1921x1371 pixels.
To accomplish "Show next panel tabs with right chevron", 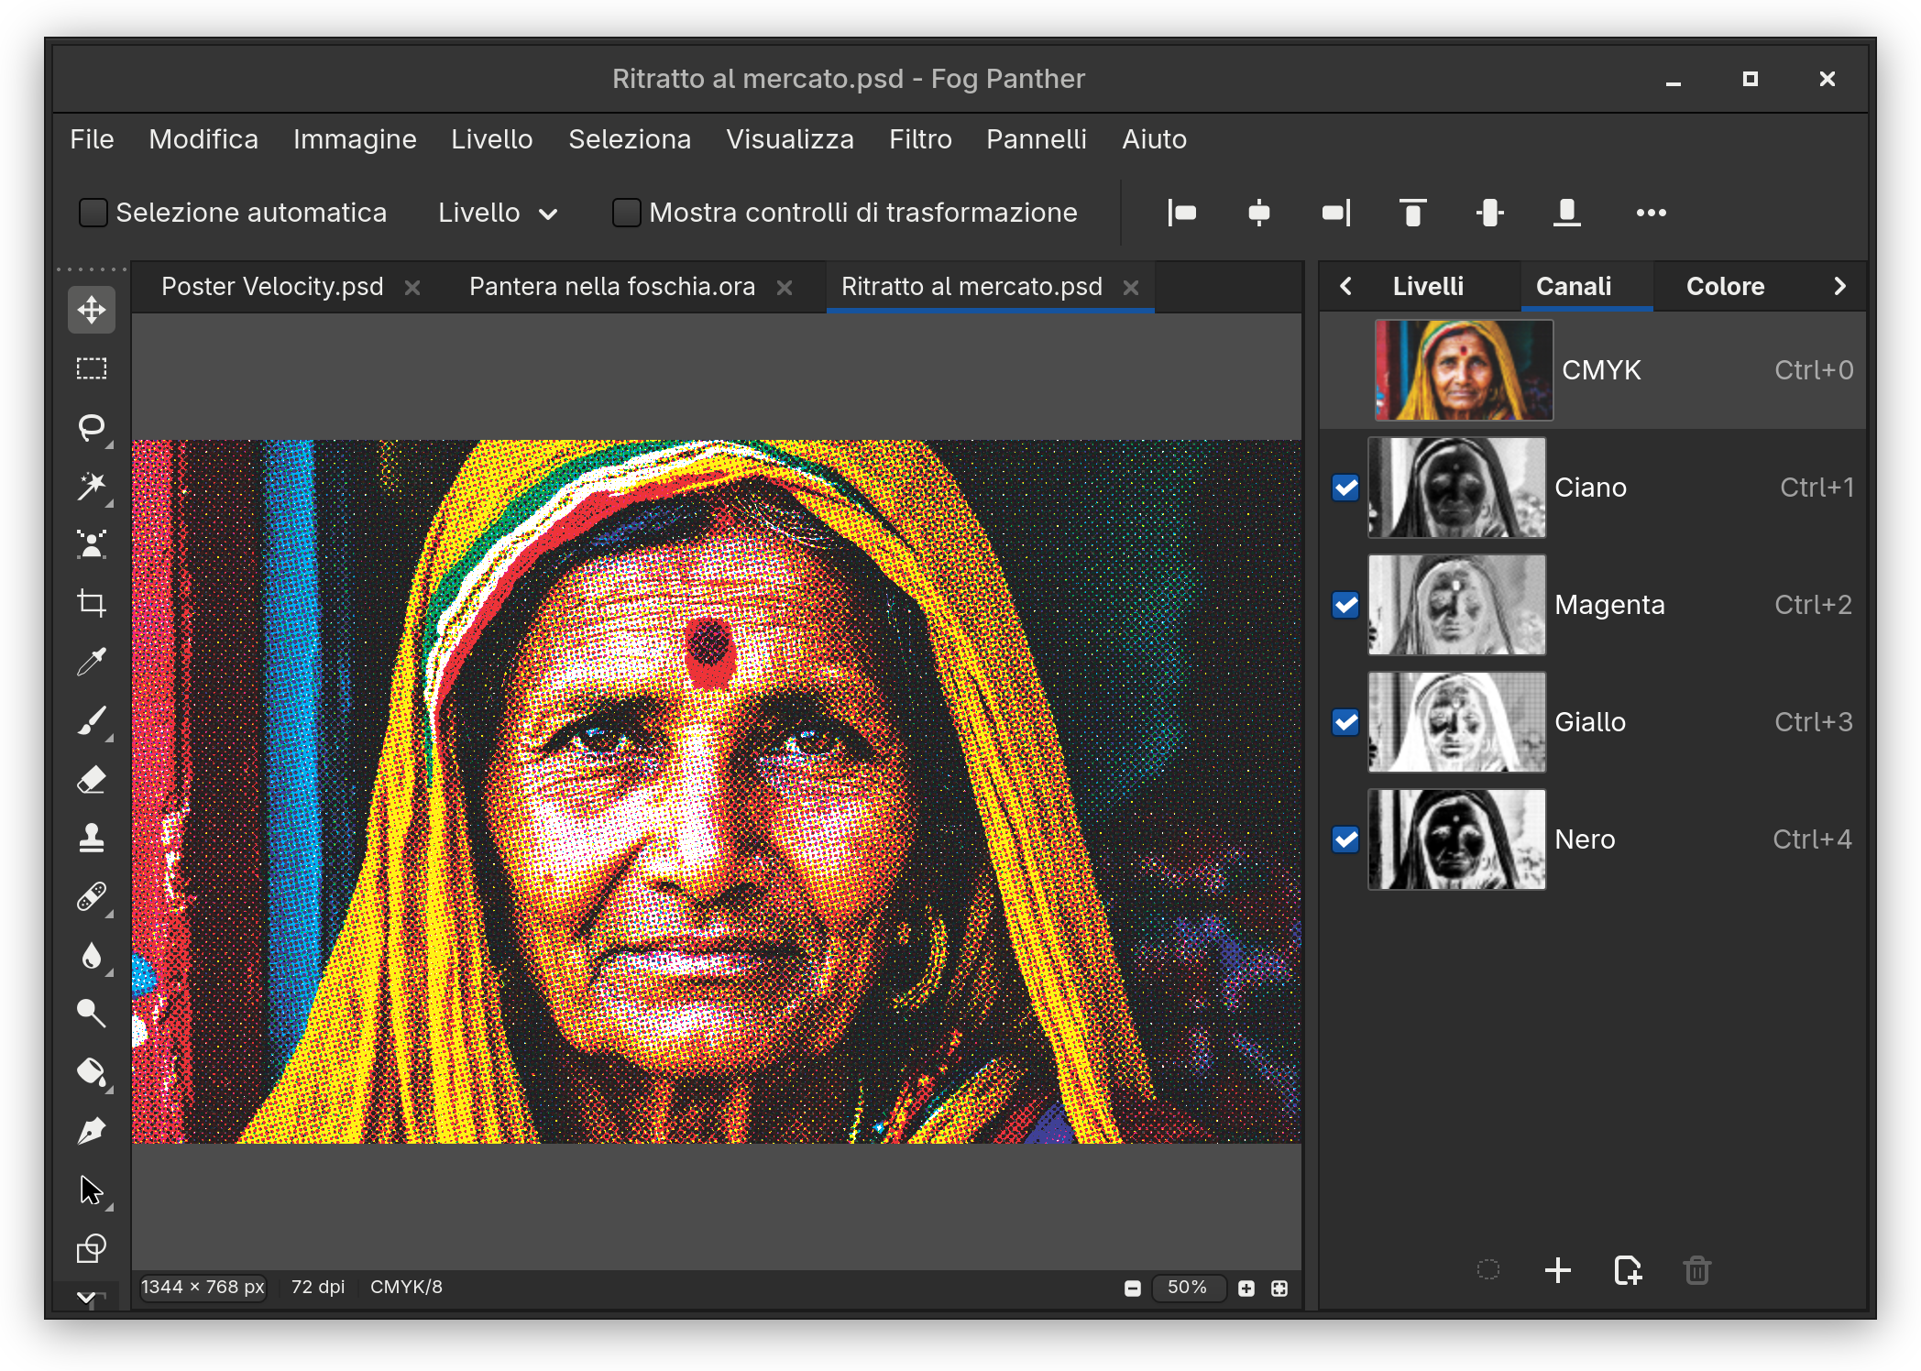I will (1839, 286).
